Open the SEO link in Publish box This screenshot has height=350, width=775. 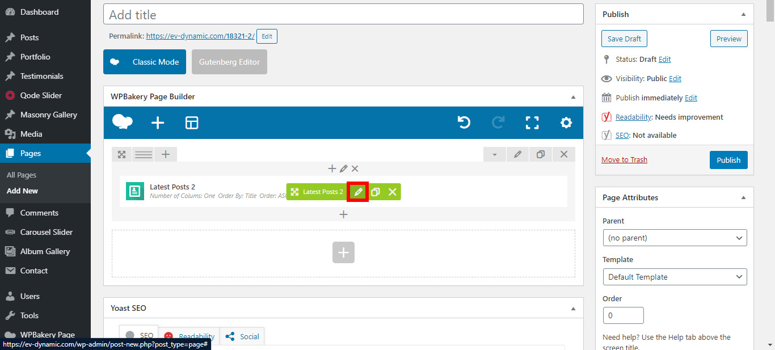pyautogui.click(x=622, y=135)
